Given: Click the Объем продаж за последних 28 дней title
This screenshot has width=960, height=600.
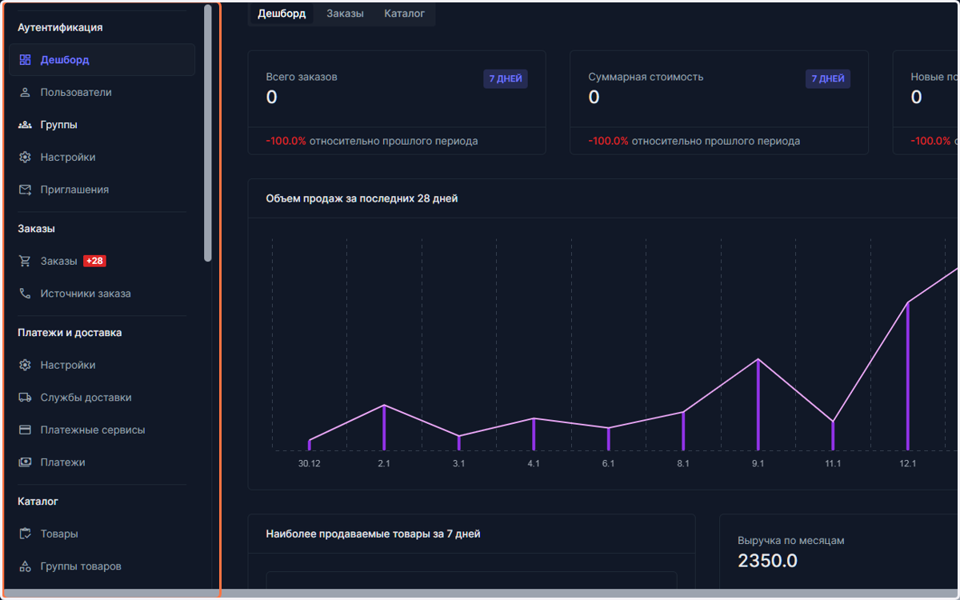Looking at the screenshot, I should [x=362, y=198].
